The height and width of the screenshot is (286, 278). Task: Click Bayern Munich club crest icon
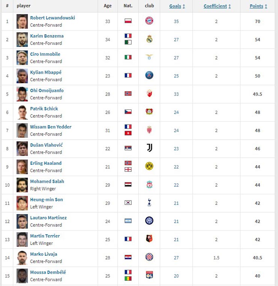pyautogui.click(x=149, y=21)
